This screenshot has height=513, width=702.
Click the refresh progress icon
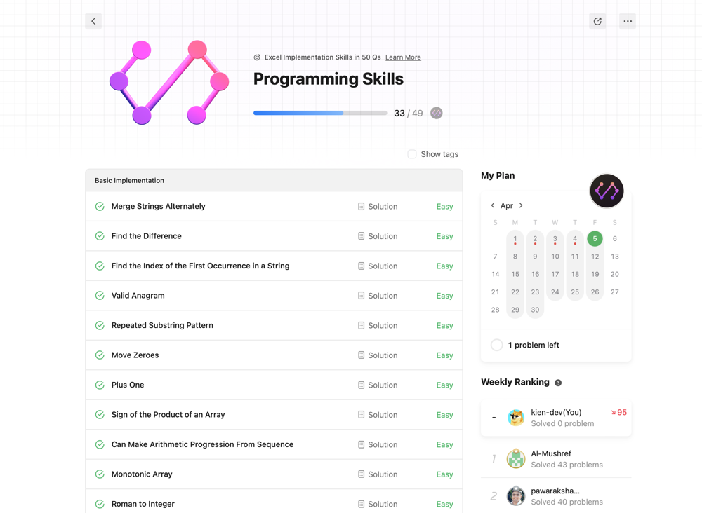point(597,21)
